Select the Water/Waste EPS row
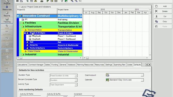 52,51
